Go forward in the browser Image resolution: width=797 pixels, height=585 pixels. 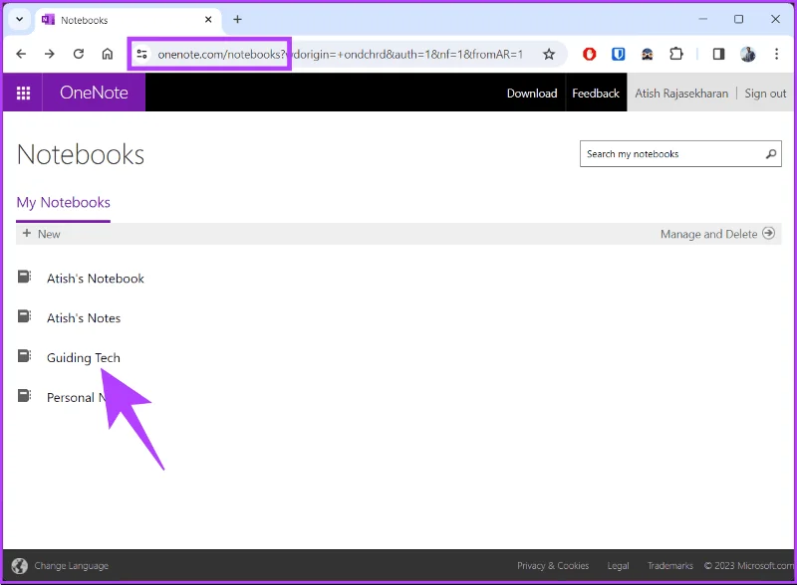point(49,54)
